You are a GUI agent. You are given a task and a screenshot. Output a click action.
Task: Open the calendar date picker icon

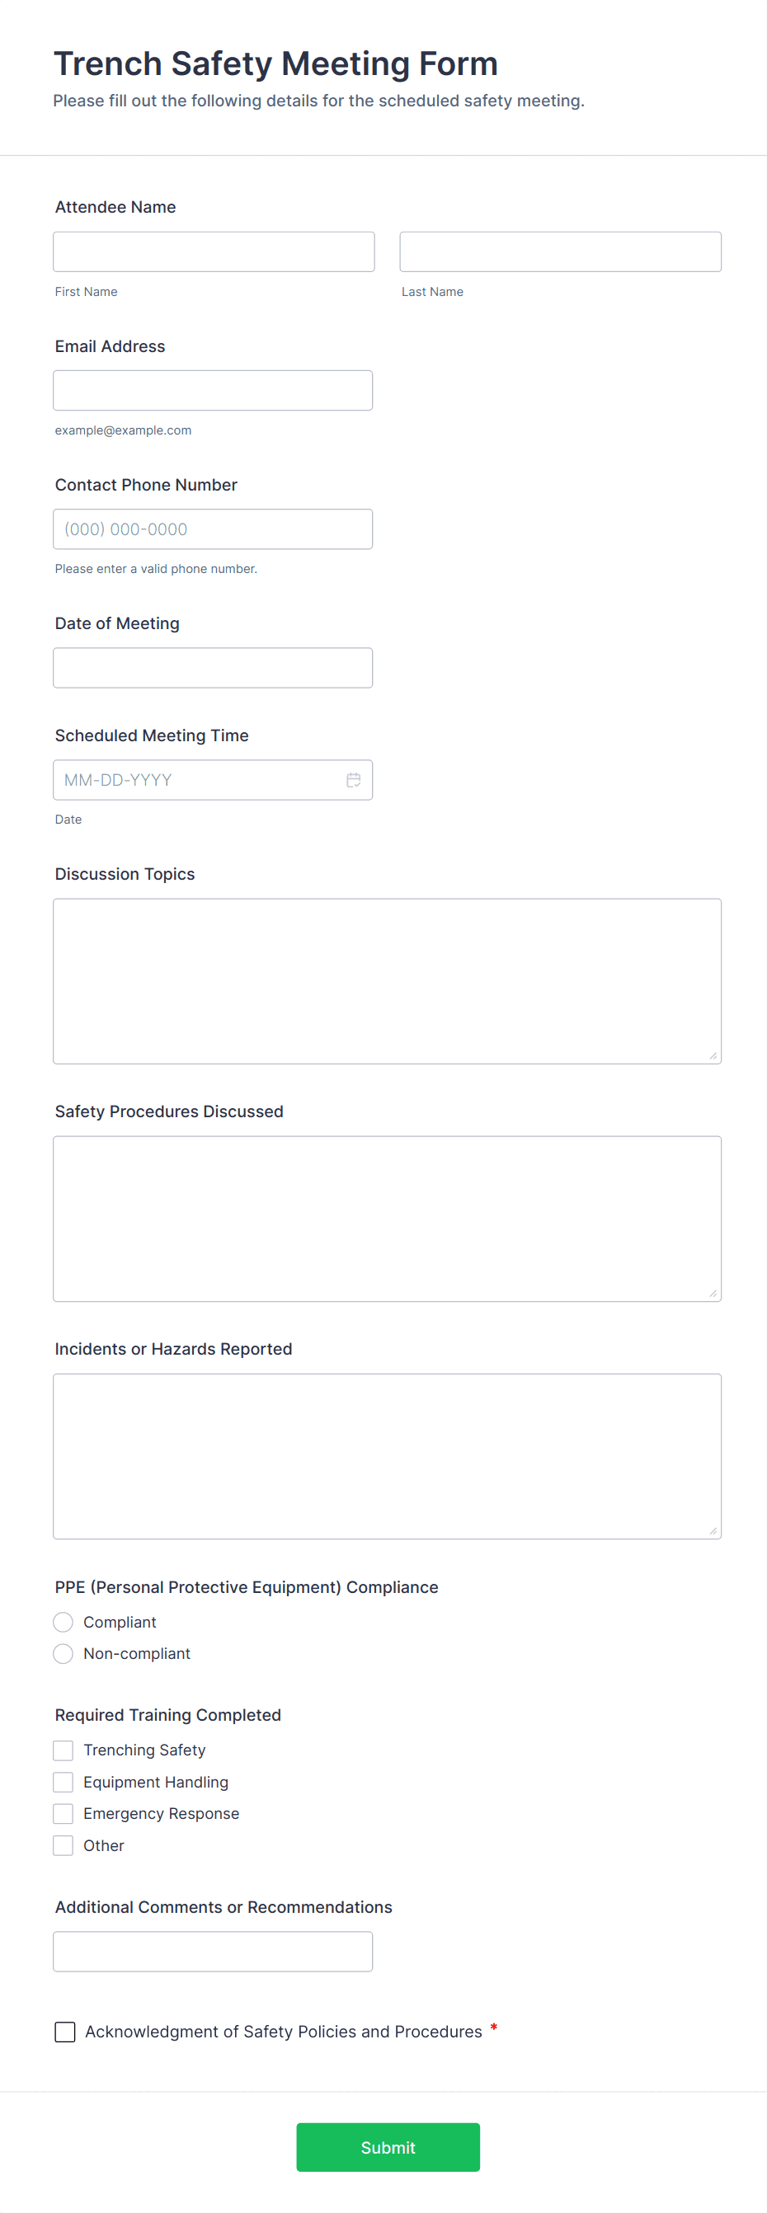(x=353, y=780)
